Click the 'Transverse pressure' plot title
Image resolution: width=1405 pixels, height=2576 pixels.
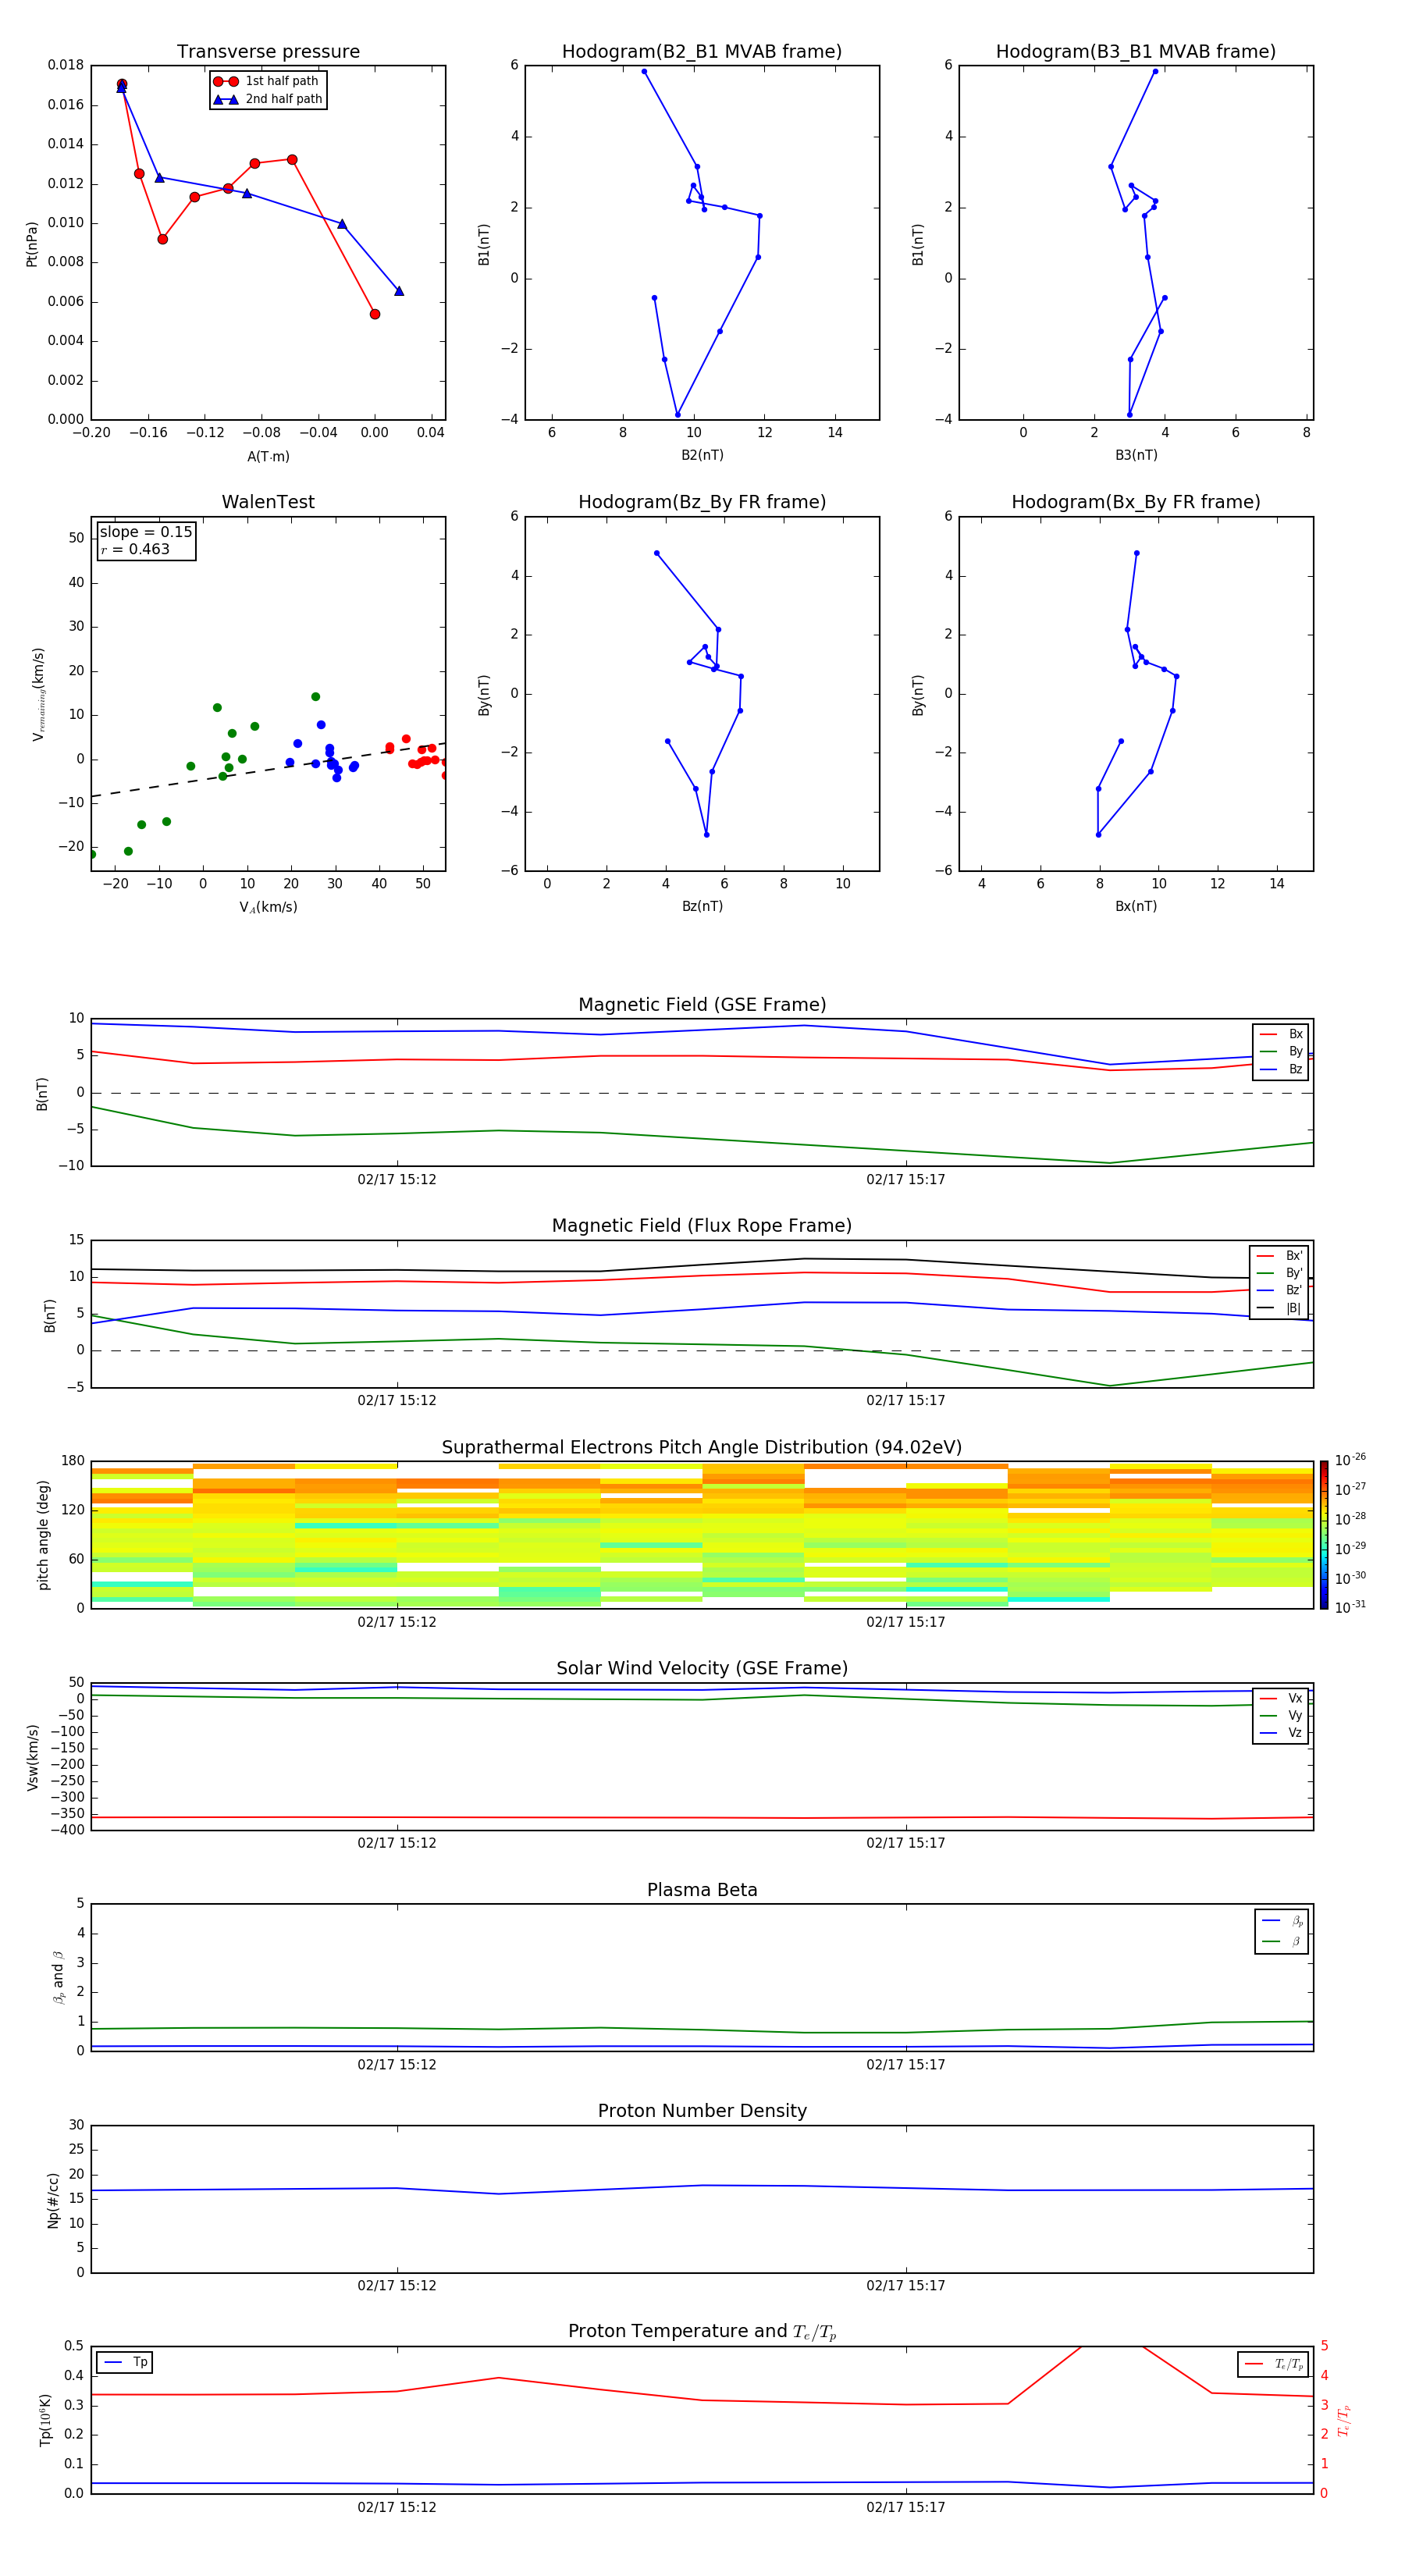268,52
